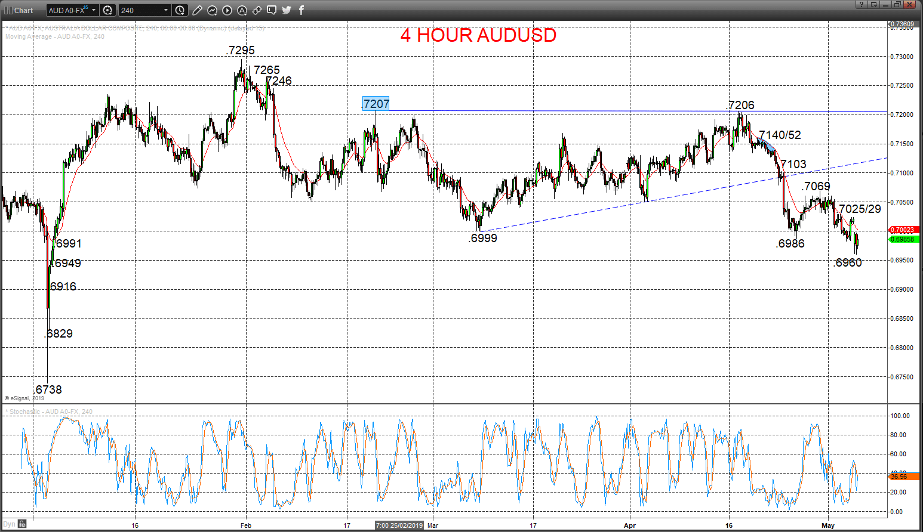Click the 6916 annotation

tap(63, 287)
